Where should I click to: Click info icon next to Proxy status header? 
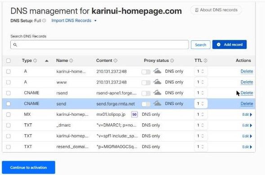[x=172, y=61]
